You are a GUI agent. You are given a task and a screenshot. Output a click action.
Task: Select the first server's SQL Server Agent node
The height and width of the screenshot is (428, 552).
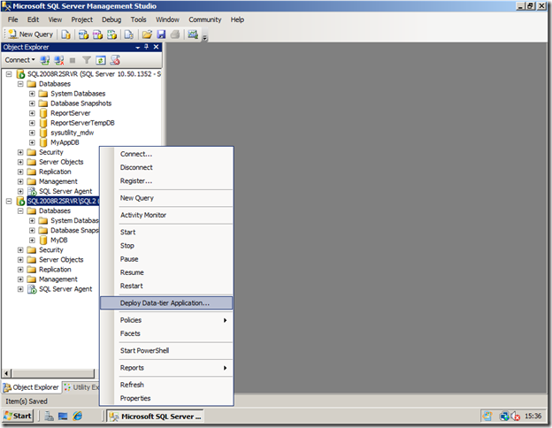65,191
